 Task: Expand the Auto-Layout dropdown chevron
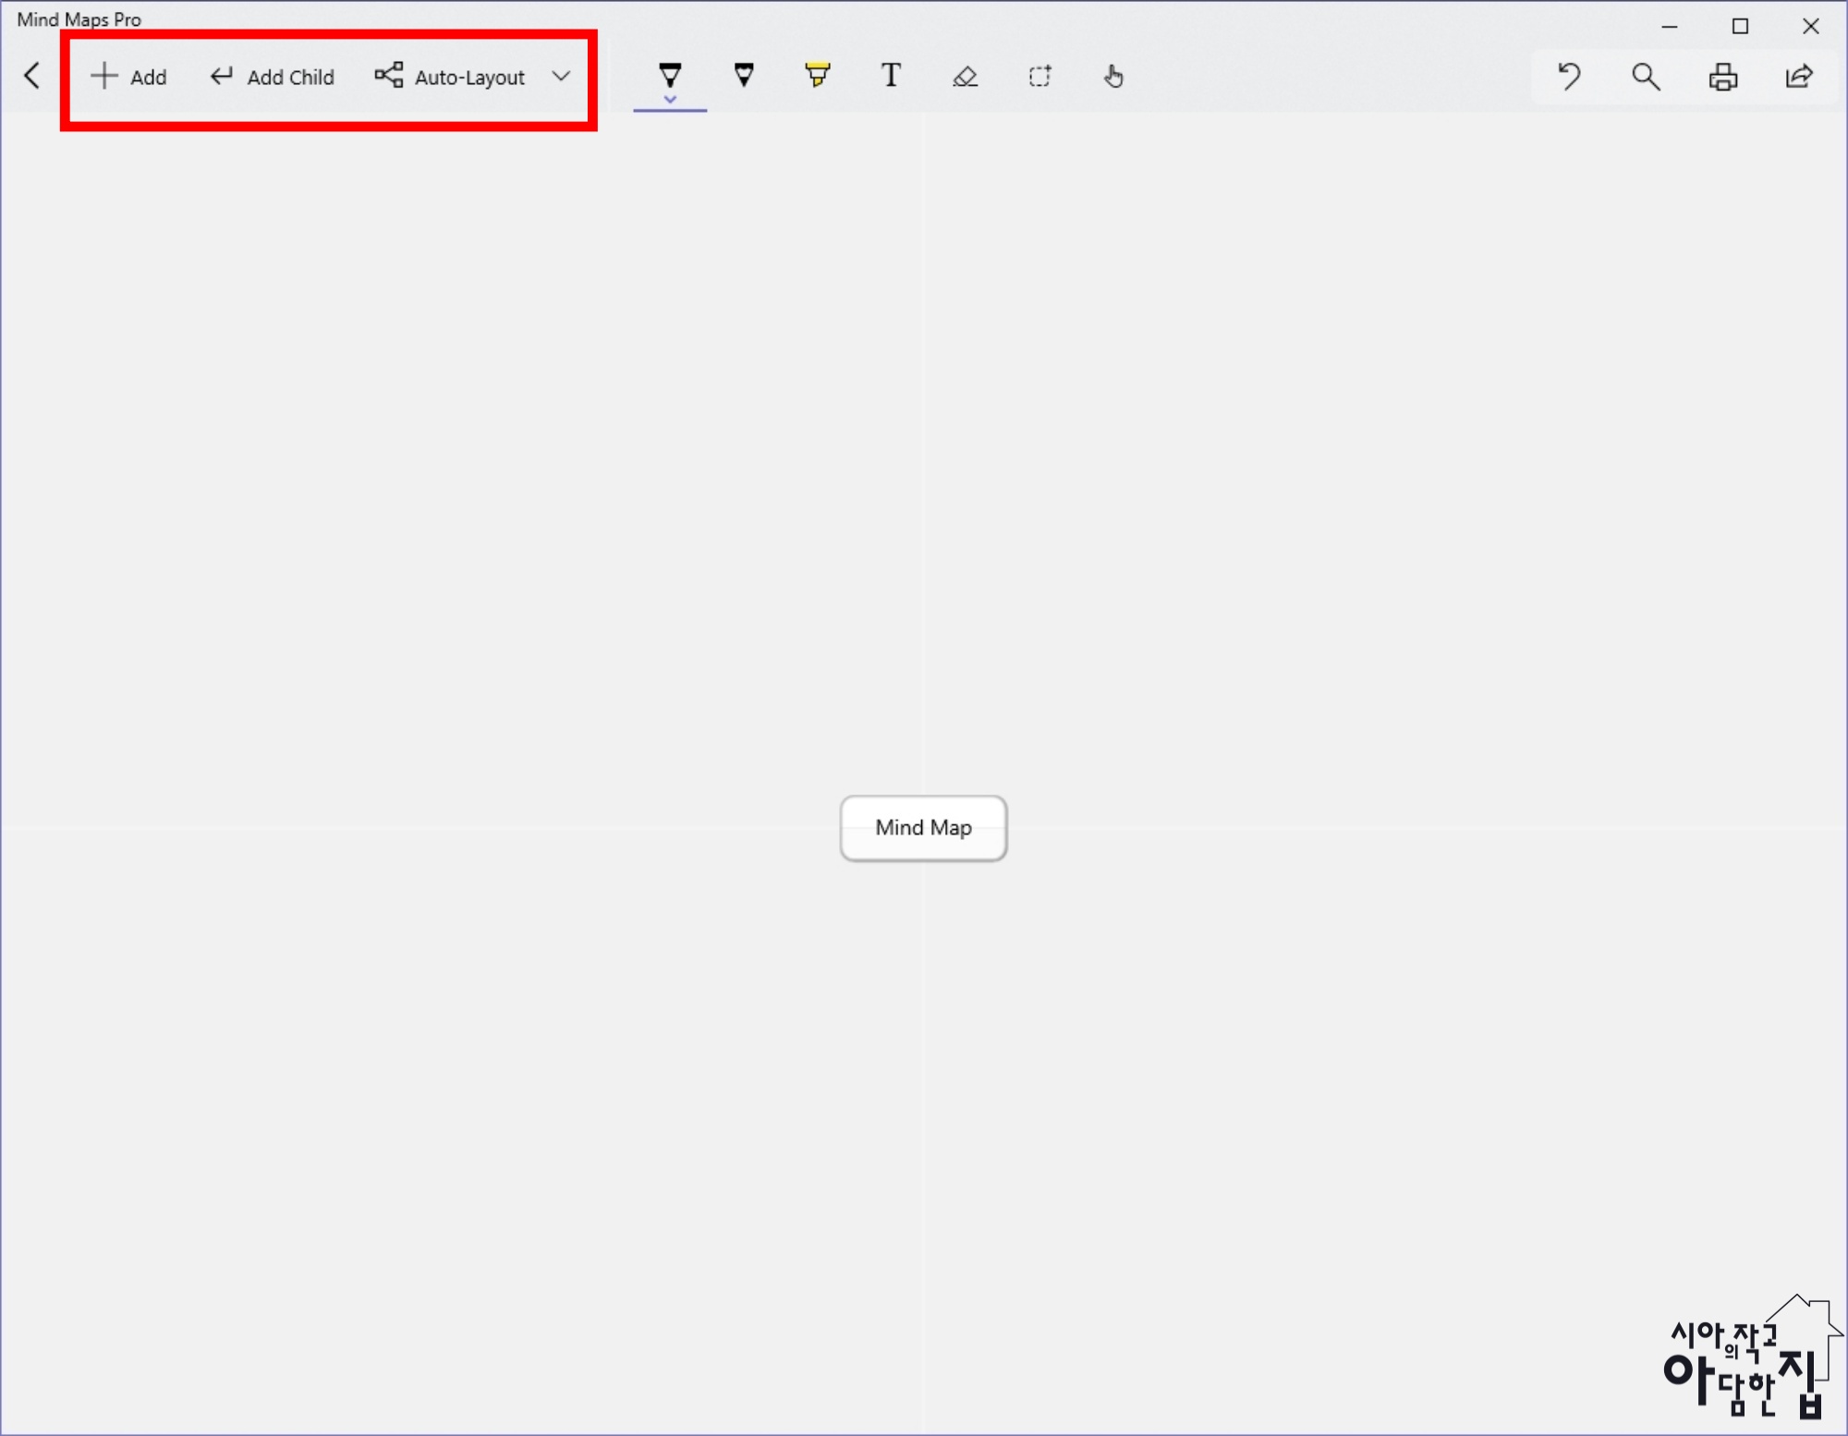(561, 76)
